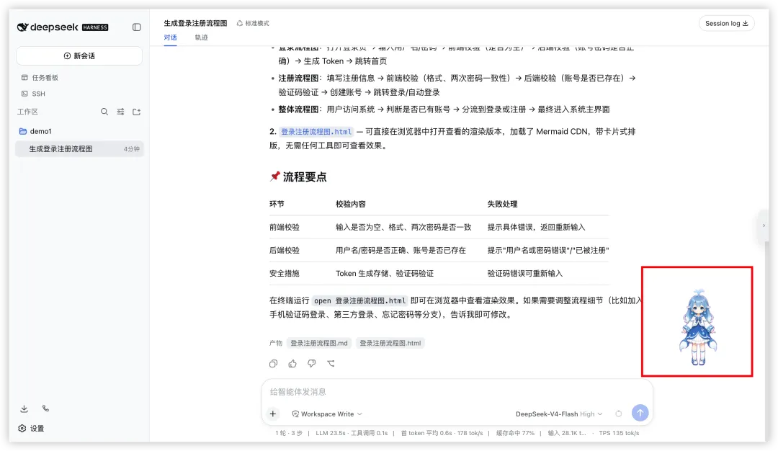Click the 提示具体错误，返回重新输入 cell
The height and width of the screenshot is (451, 778).
(537, 228)
